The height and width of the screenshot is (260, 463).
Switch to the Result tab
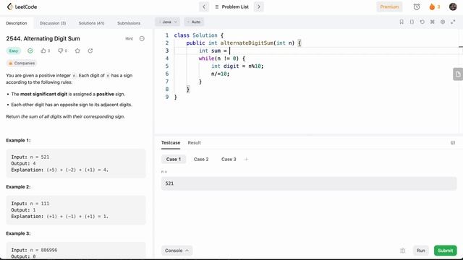click(x=195, y=143)
